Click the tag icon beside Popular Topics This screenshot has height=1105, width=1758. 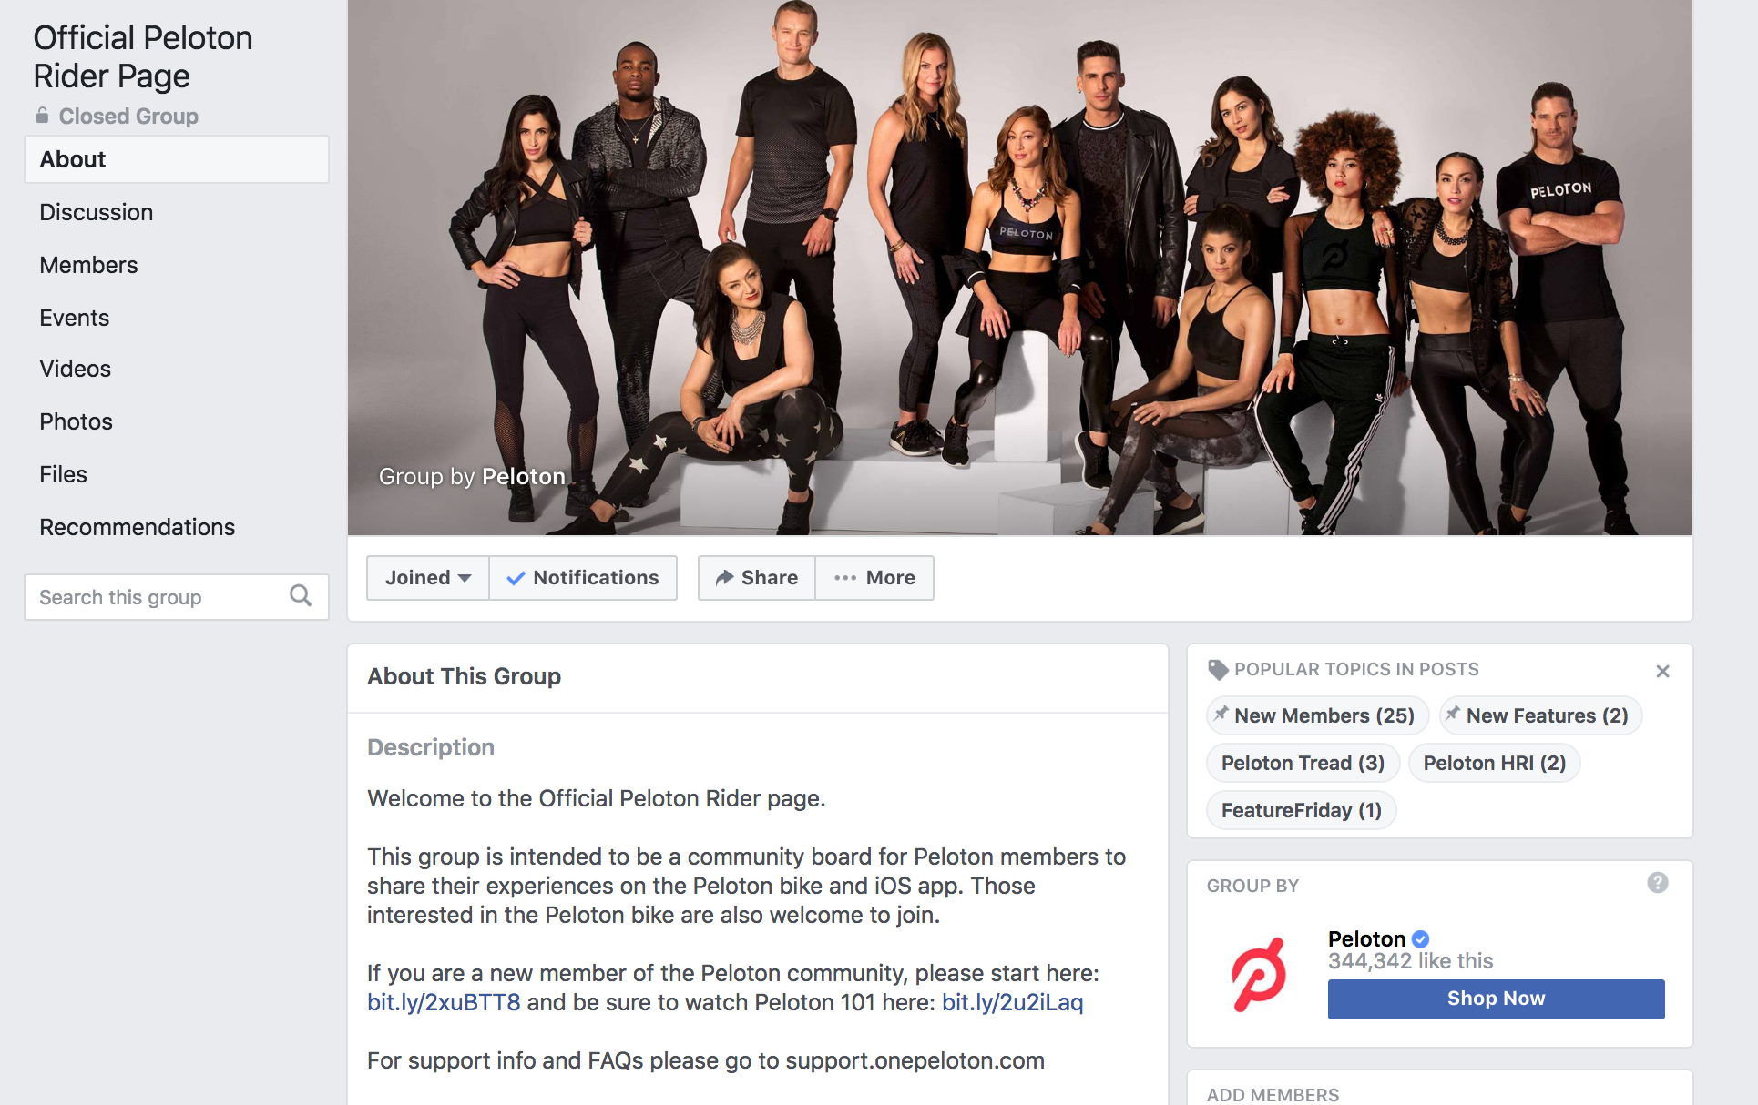(x=1218, y=670)
